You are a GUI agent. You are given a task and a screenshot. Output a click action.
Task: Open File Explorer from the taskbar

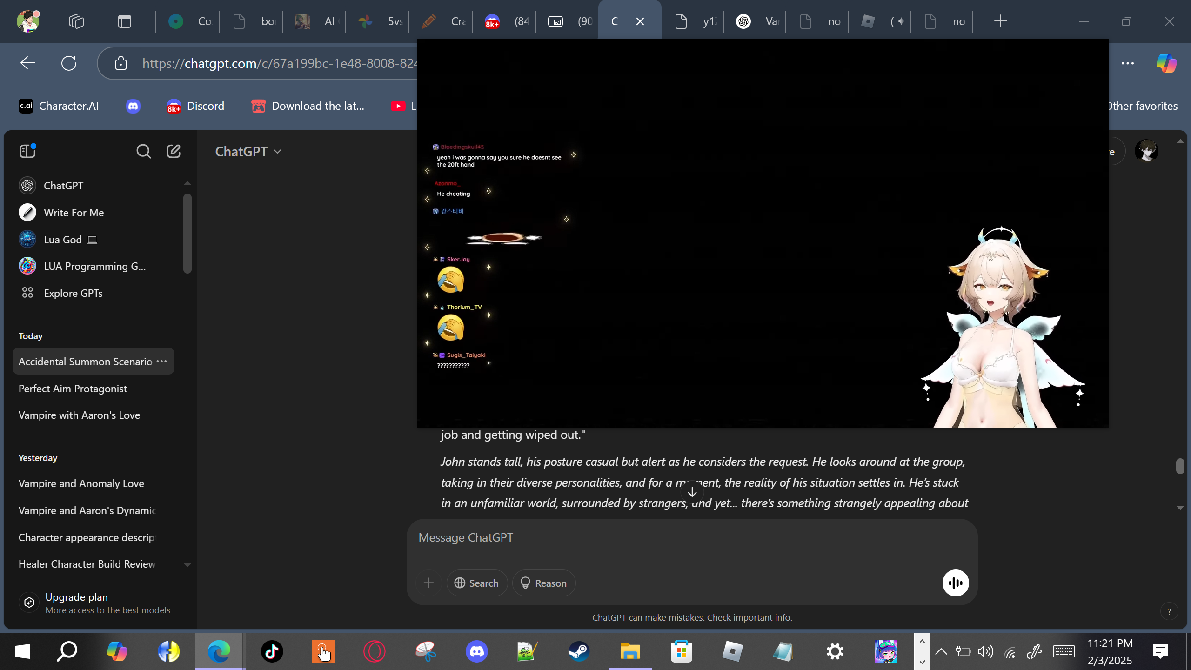(630, 651)
